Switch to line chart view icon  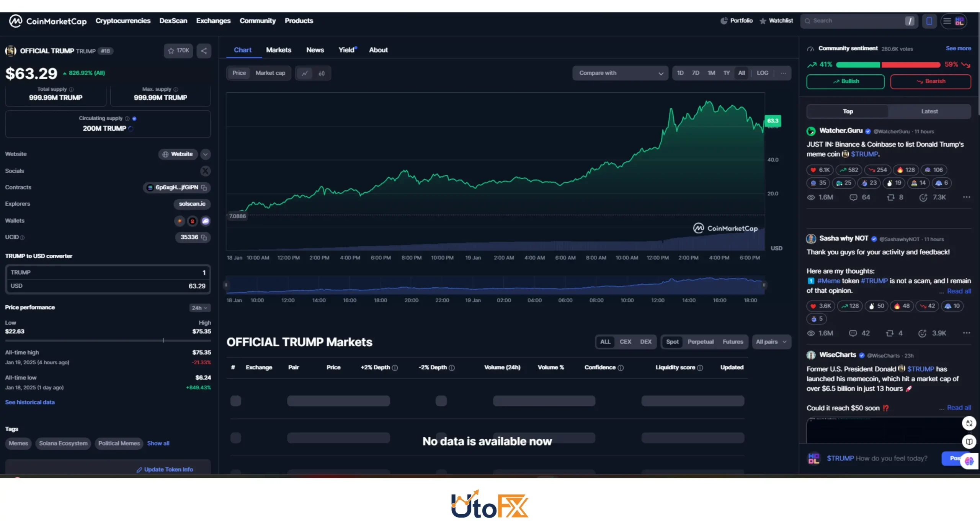point(305,73)
